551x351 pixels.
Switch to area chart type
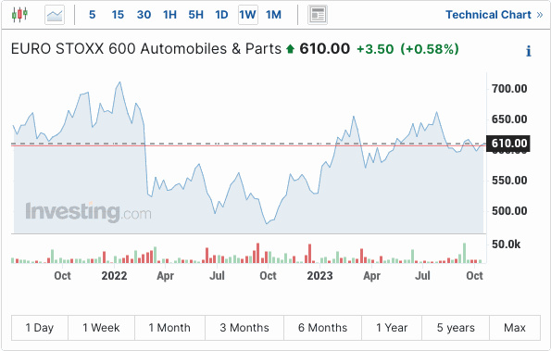(x=55, y=15)
